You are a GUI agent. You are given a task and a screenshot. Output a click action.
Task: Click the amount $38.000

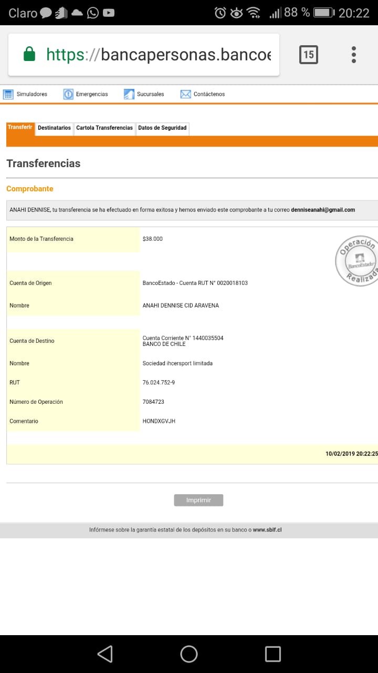[x=153, y=239]
